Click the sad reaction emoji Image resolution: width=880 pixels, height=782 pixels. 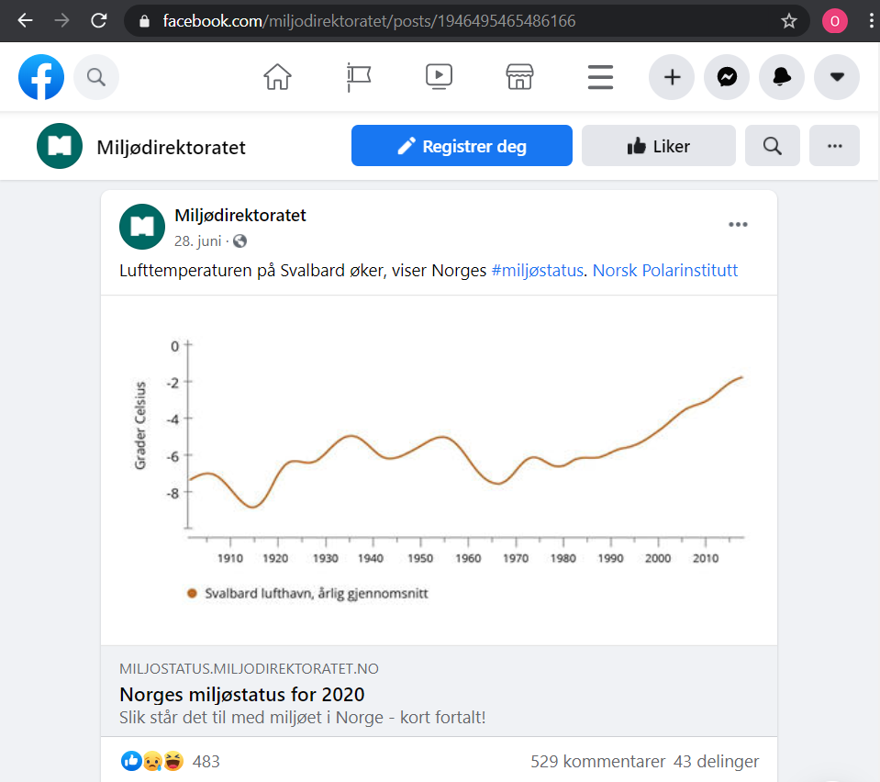tap(152, 761)
